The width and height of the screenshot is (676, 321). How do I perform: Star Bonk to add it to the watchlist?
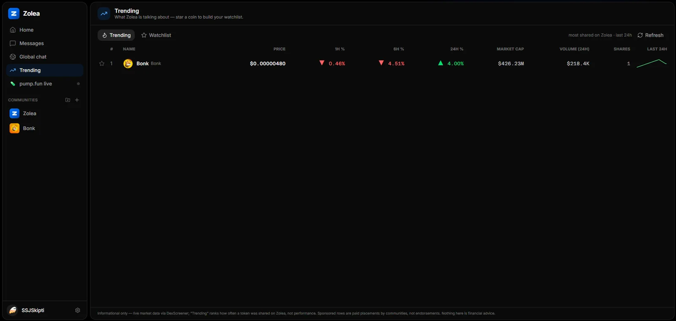[102, 64]
